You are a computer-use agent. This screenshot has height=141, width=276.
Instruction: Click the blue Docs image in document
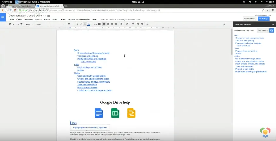tap(99, 113)
